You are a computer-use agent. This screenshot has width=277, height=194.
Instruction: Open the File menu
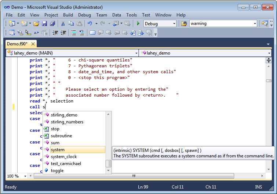9,15
